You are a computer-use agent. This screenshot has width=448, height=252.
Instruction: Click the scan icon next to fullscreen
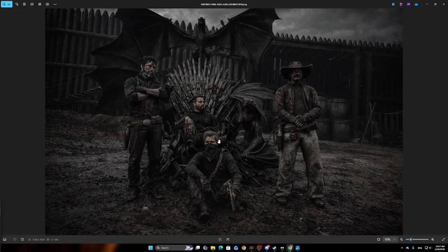(x=228, y=239)
